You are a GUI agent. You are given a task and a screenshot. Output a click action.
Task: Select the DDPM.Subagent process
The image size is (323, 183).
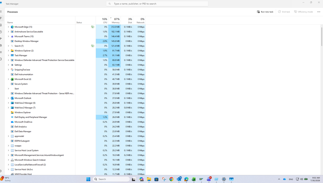click(x=75, y=141)
